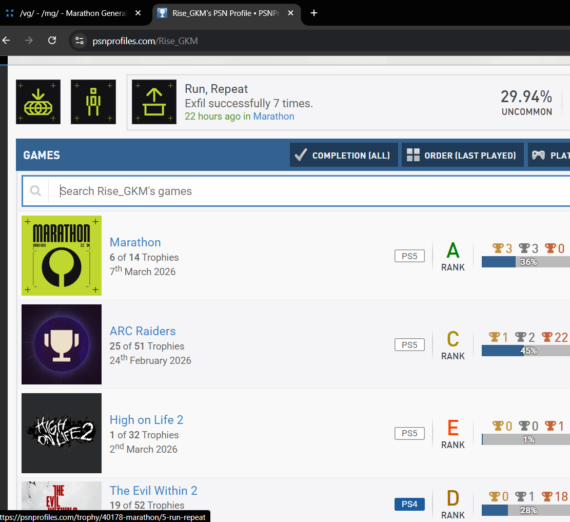Click Marathon's A rank letter
570x522 pixels.
(x=453, y=250)
